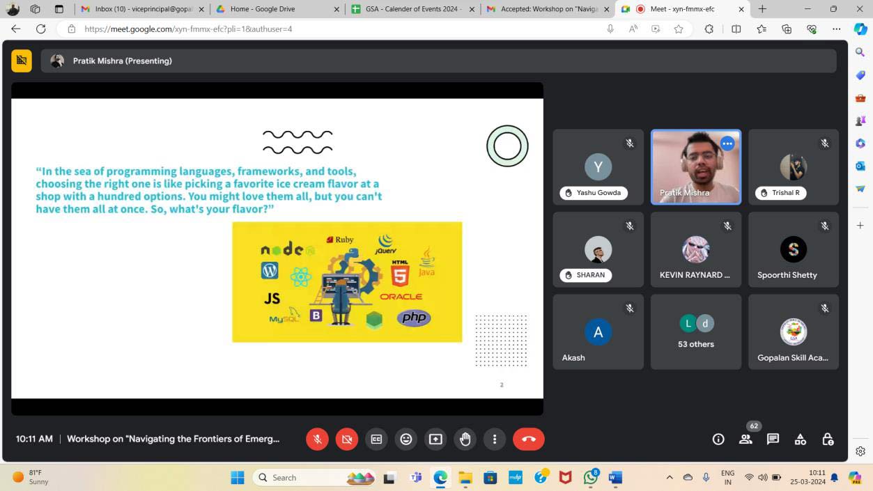Open the browser Extensions puzzle icon

tap(709, 29)
